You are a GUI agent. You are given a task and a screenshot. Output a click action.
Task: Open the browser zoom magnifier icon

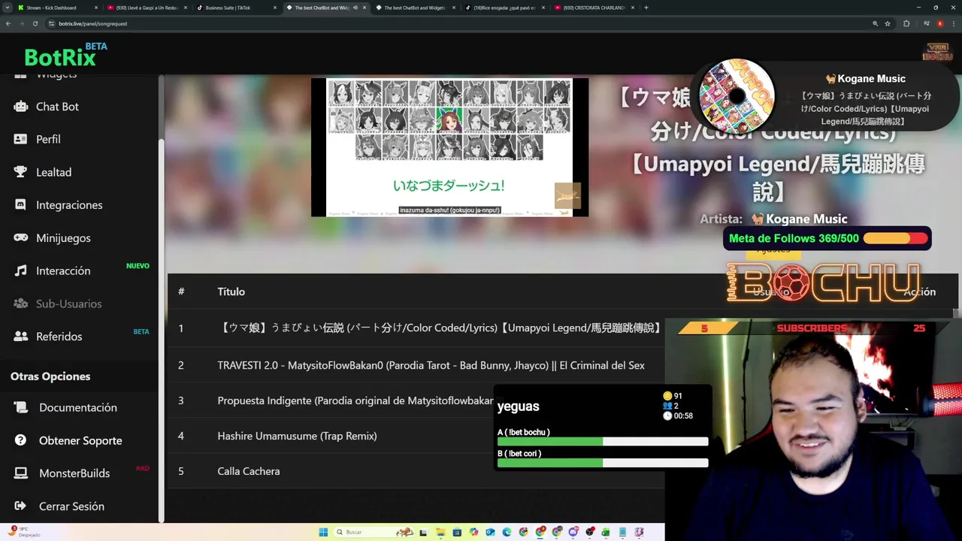pos(875,23)
